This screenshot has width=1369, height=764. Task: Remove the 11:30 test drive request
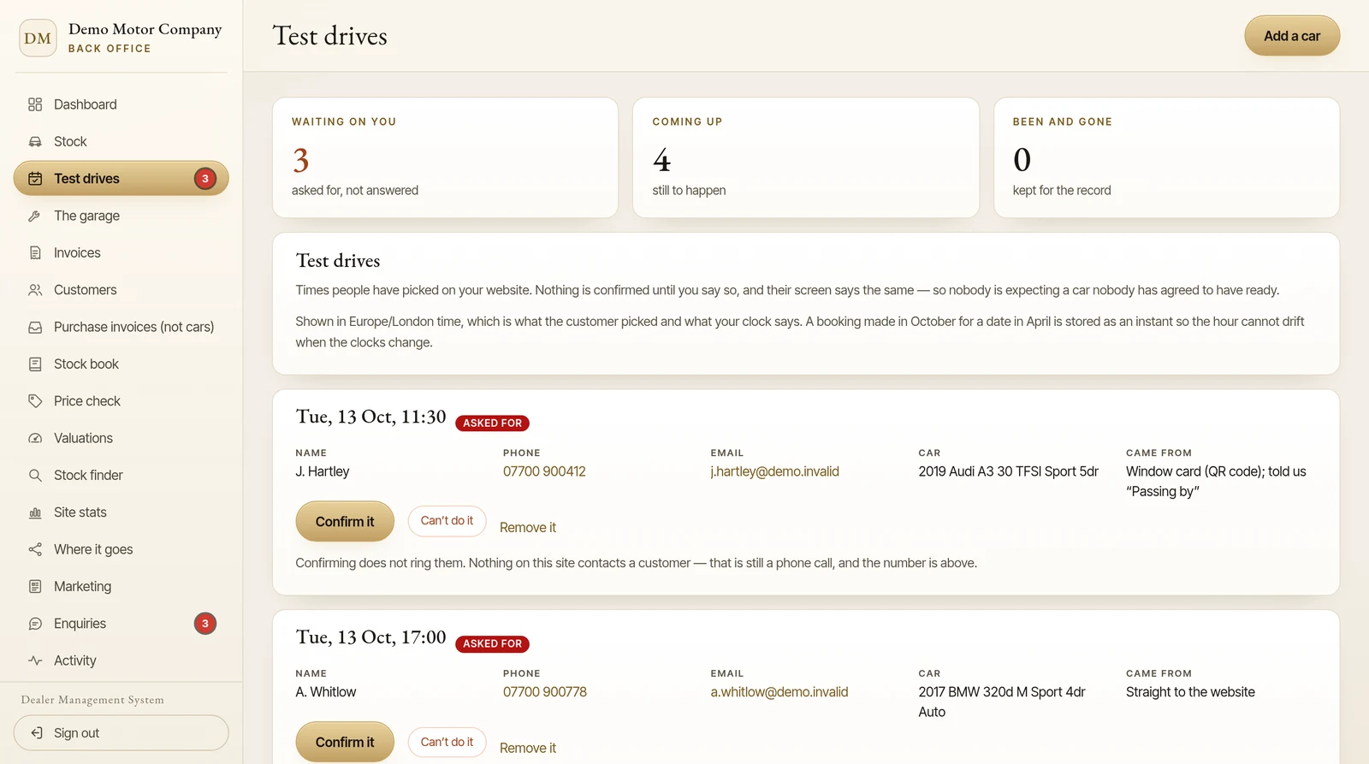[x=528, y=528]
